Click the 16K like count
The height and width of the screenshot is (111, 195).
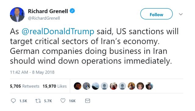(x=72, y=101)
